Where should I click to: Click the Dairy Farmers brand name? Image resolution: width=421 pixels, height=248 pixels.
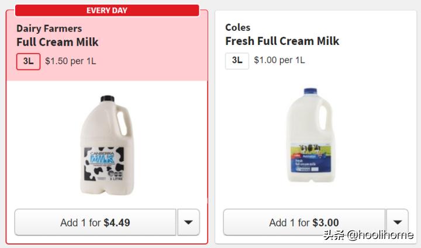click(49, 28)
